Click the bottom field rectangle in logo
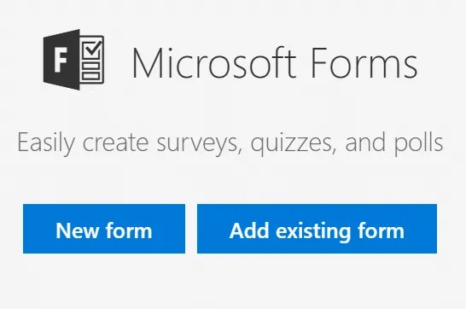Image resolution: width=466 pixels, height=309 pixels. point(90,76)
